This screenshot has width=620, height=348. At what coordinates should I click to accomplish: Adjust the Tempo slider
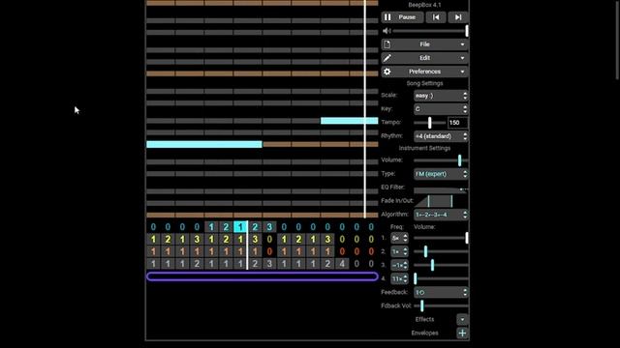coord(430,123)
